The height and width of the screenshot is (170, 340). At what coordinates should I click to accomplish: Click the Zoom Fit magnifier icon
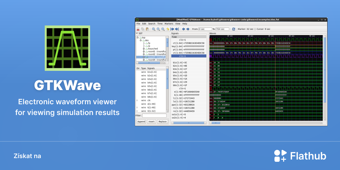pyautogui.click(x=154, y=29)
